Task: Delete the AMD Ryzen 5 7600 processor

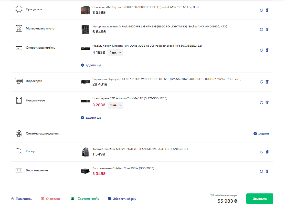Action: [267, 10]
